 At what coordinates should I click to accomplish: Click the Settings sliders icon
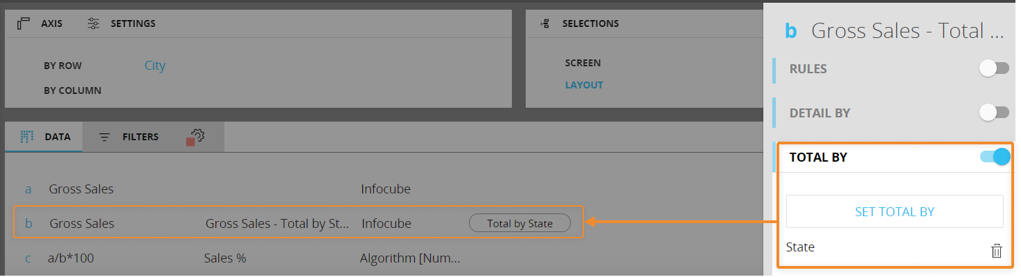[x=94, y=23]
